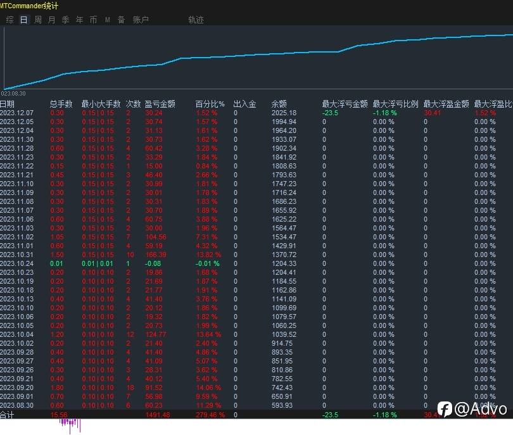Click the percent value 14.06 %

tap(208, 388)
